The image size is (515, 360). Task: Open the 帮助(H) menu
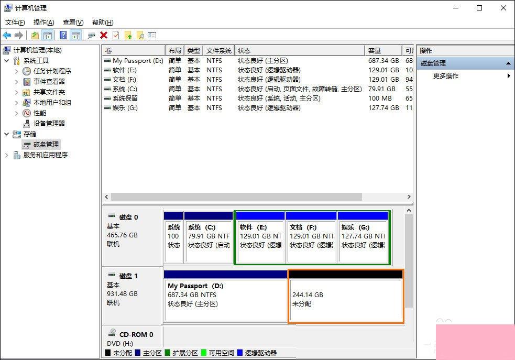pyautogui.click(x=103, y=23)
